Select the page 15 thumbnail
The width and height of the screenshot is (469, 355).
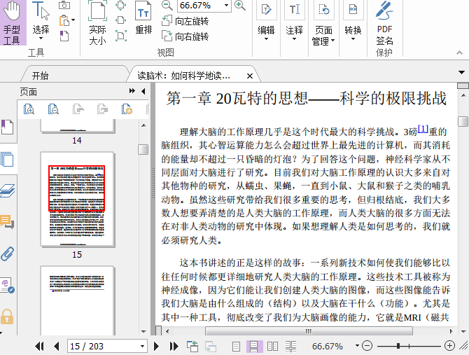point(78,200)
